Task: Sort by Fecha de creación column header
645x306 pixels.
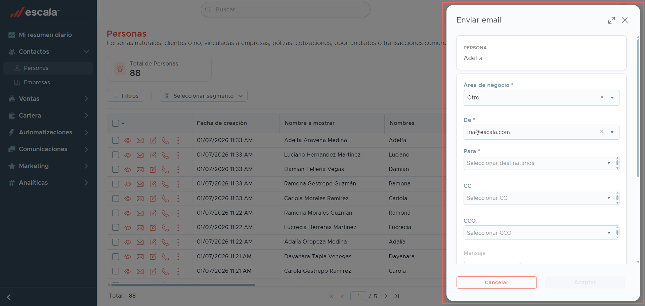Action: pos(222,123)
